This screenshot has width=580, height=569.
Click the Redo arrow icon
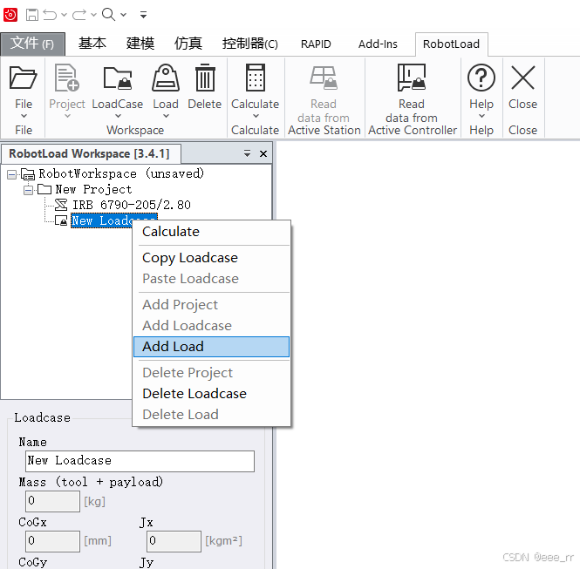pyautogui.click(x=79, y=15)
